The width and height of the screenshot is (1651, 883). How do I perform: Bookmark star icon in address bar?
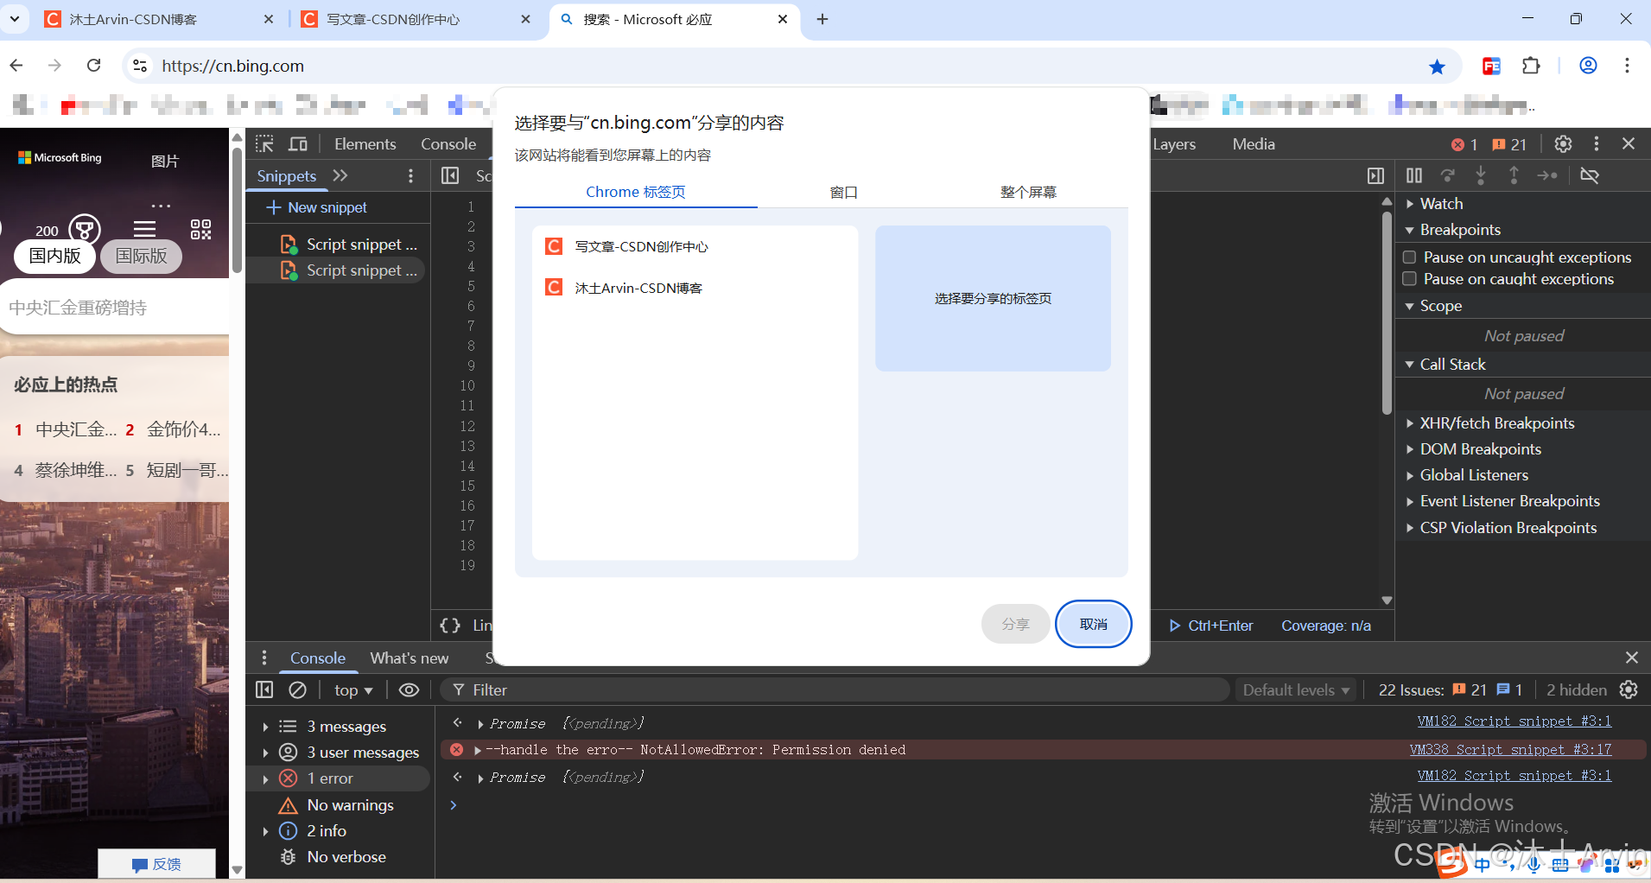coord(1437,67)
